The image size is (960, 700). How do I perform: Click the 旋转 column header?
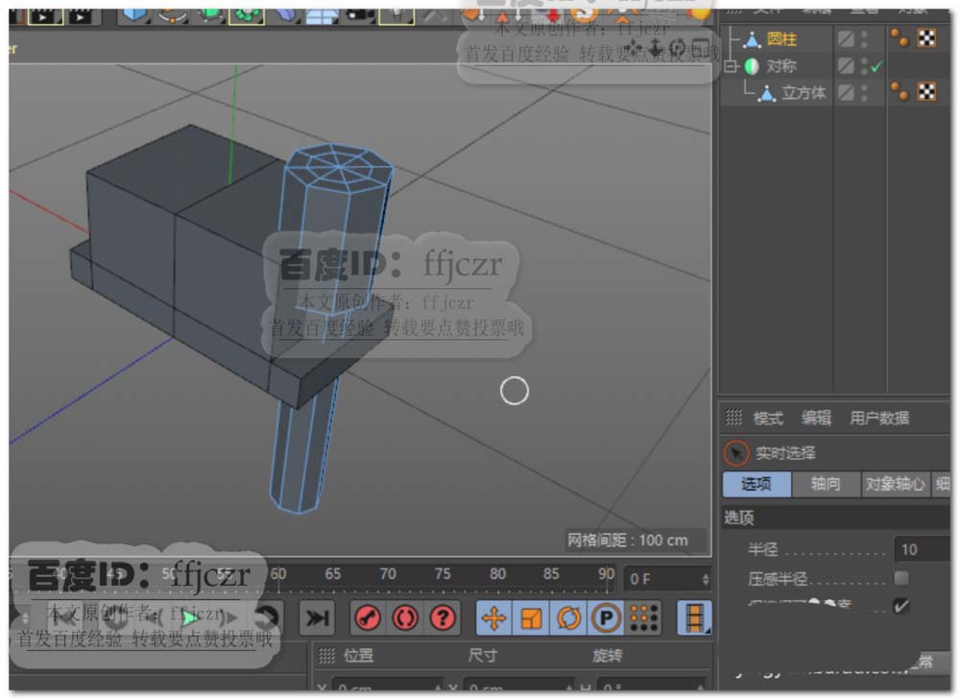608,655
